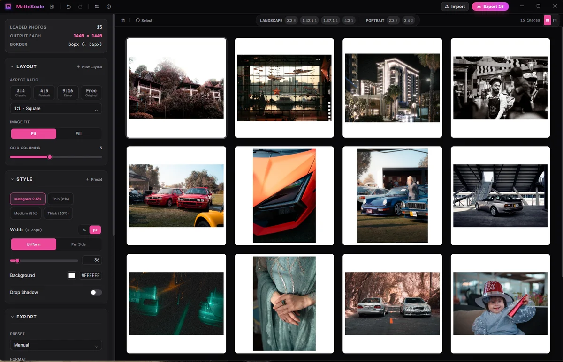
Task: Click the trash delete icon
Action: 123,21
